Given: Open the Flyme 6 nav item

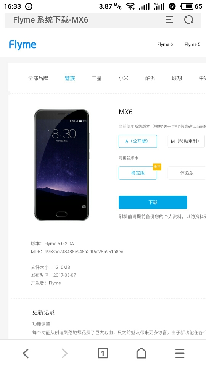Looking at the screenshot, I should [x=165, y=44].
